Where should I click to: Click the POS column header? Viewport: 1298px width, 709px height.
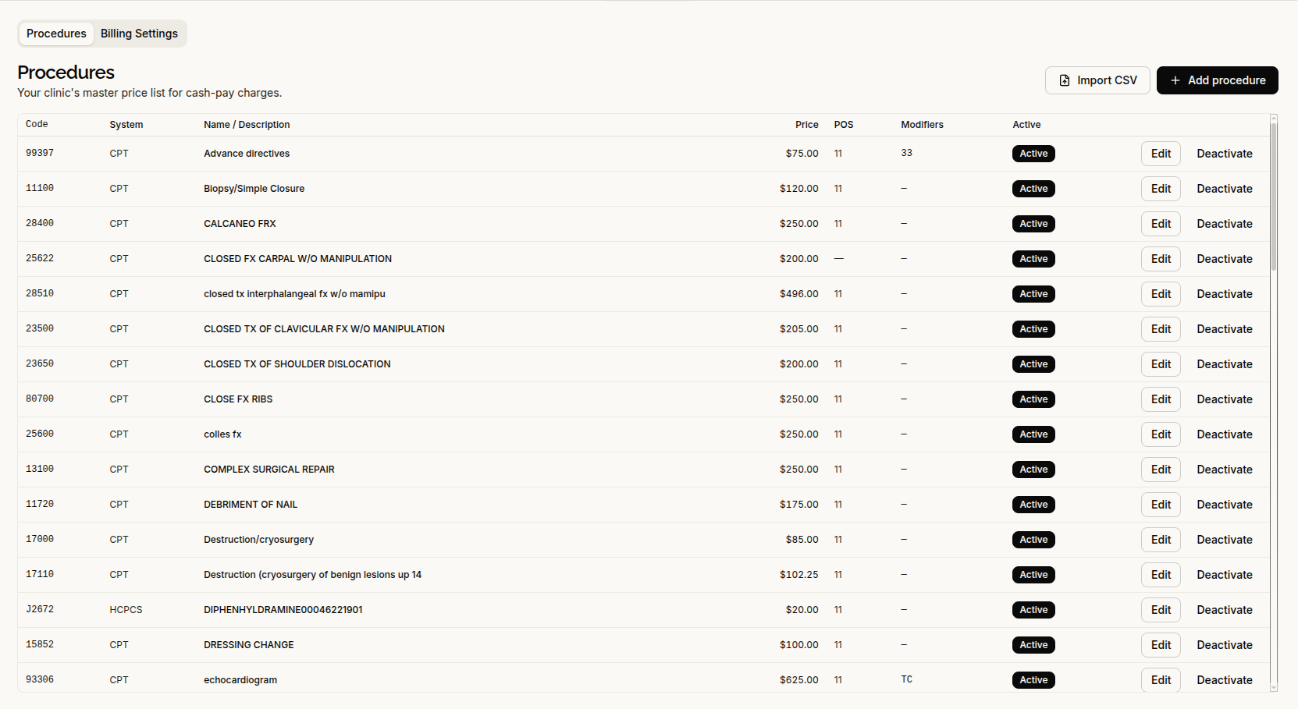point(843,125)
